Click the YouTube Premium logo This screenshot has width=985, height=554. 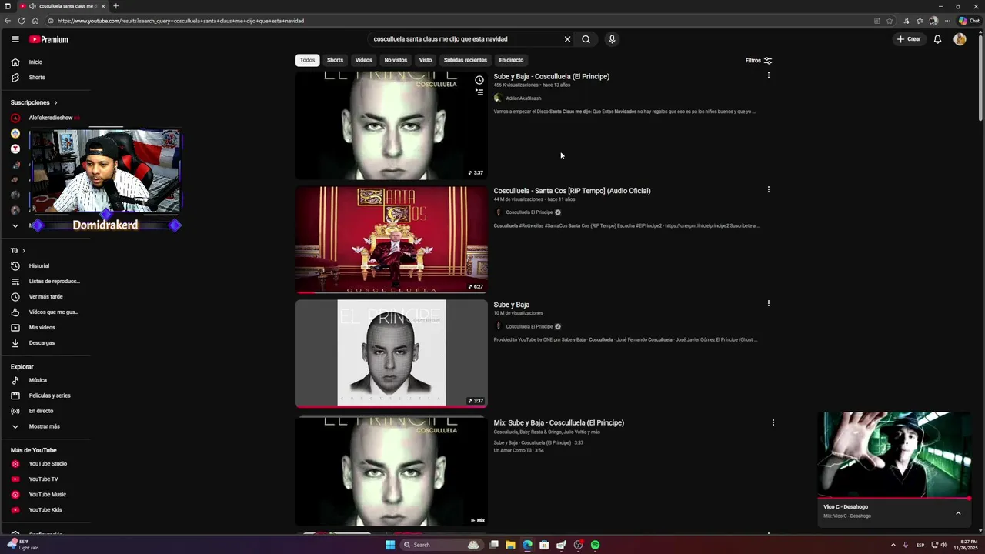point(49,39)
